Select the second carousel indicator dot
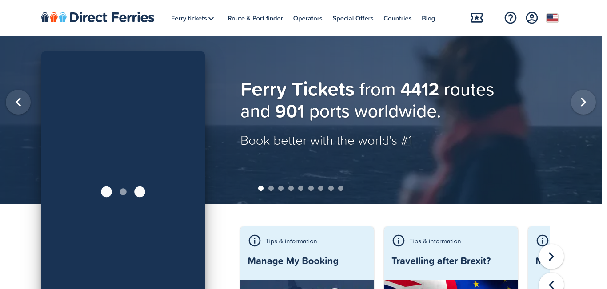607x289 pixels. 271,188
